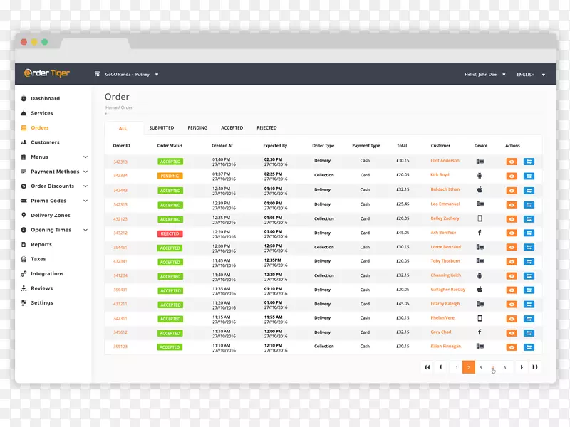
Task: Click the Delivery Zones pin icon
Action: [x=24, y=216]
